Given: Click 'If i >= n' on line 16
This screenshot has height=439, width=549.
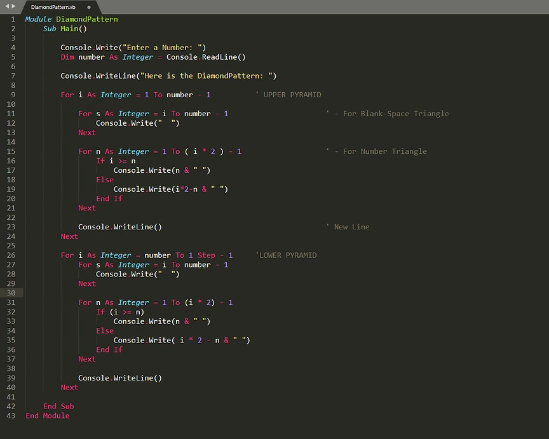Looking at the screenshot, I should click(x=116, y=161).
